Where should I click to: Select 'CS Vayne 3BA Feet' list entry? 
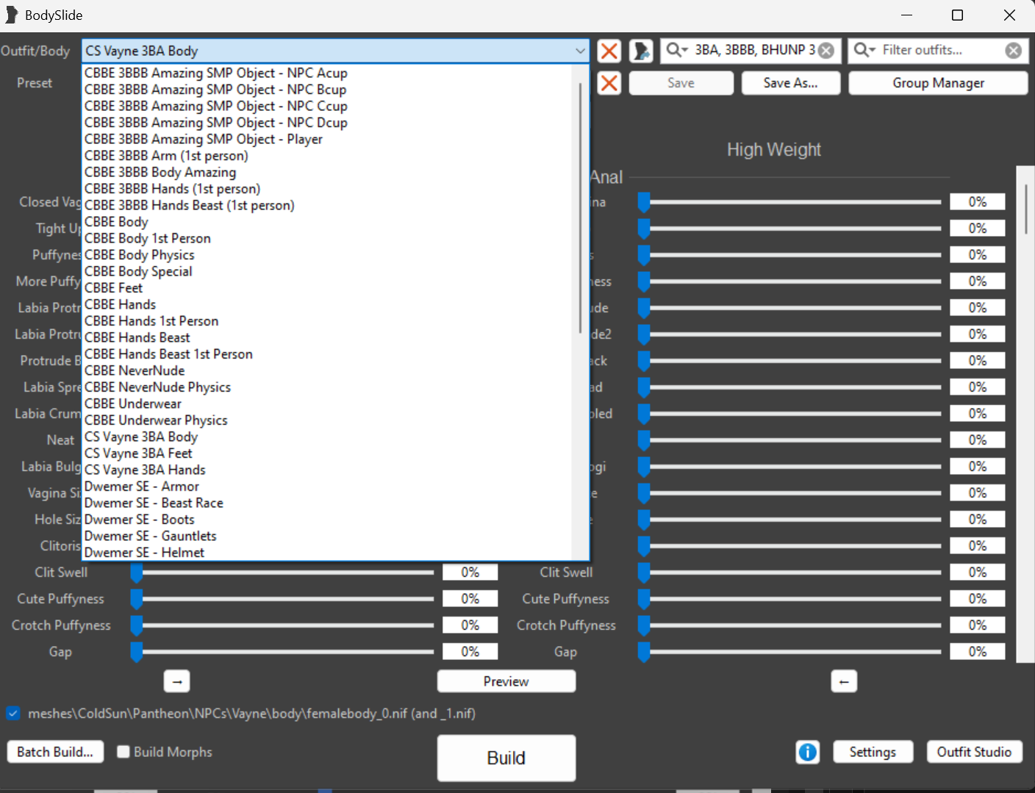coord(138,453)
